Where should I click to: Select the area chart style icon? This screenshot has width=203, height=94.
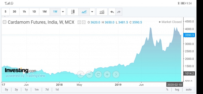tap(84, 12)
